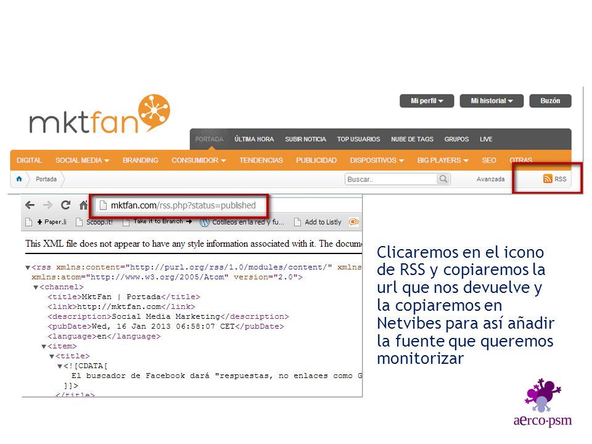Viewport: 592px width, 444px height.
Task: Select the PORTADA tab
Action: pyautogui.click(x=209, y=139)
